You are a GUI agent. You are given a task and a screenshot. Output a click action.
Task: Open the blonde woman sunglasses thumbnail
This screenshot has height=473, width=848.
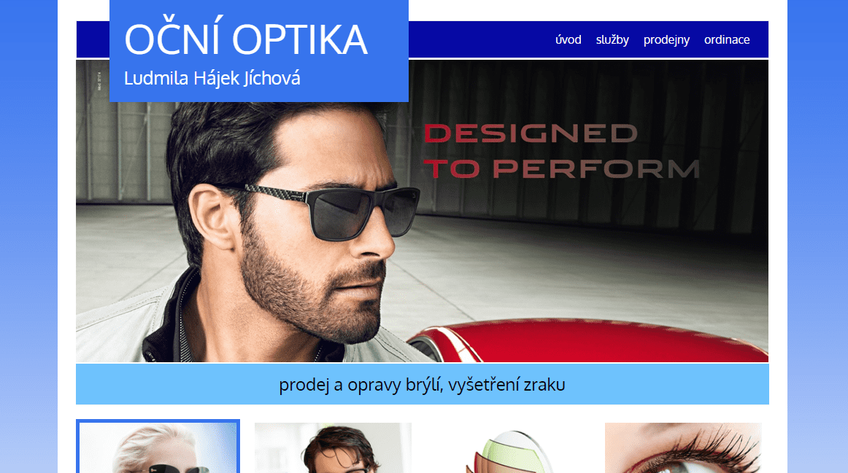coord(158,447)
